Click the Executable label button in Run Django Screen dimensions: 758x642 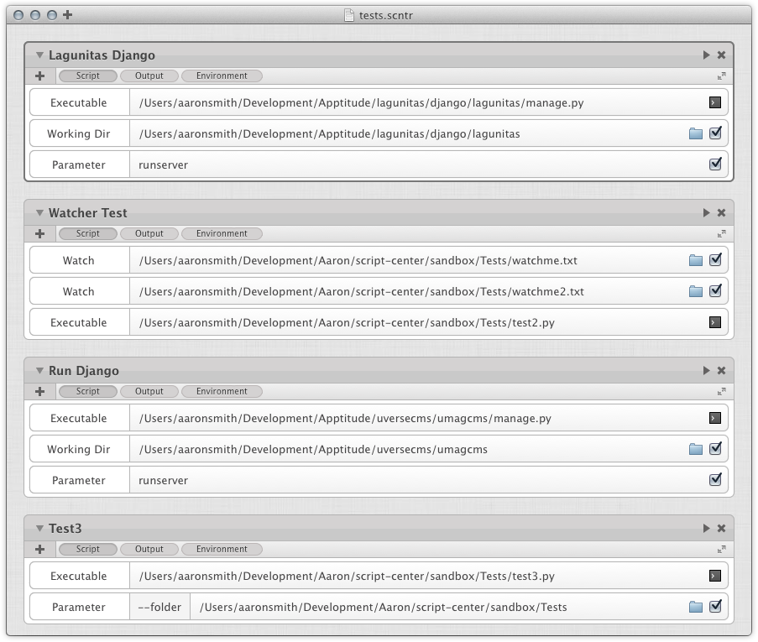click(x=79, y=418)
